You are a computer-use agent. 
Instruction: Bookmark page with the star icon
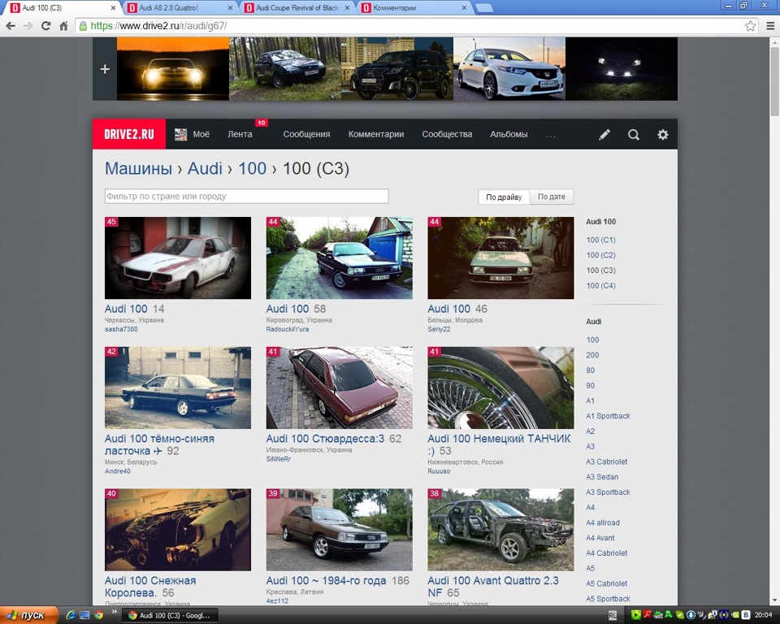coord(750,26)
